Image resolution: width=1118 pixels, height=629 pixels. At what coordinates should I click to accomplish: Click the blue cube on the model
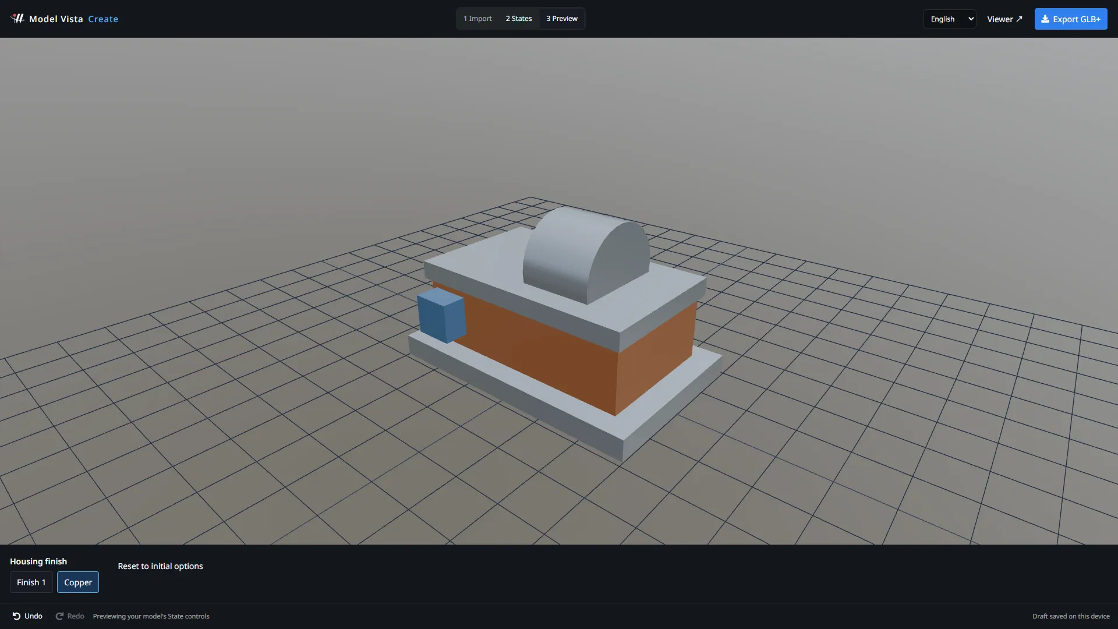coord(441,315)
